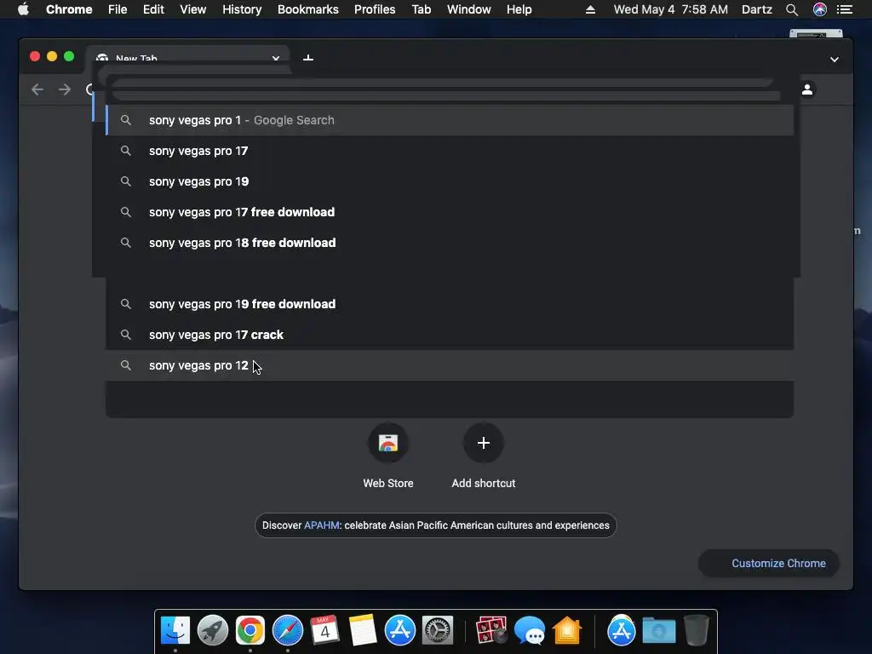872x654 pixels.
Task: Open the Profiles menu
Action: pos(375,9)
